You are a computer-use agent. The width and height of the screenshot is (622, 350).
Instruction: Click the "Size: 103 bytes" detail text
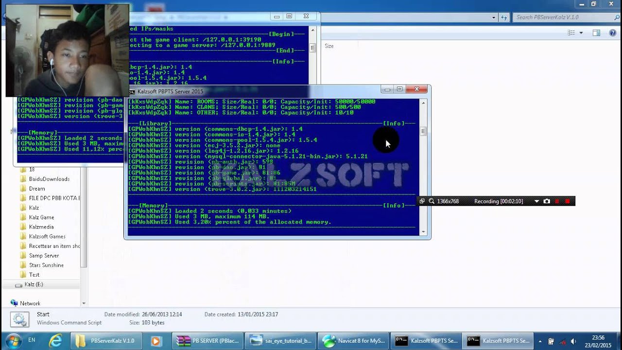(x=147, y=323)
